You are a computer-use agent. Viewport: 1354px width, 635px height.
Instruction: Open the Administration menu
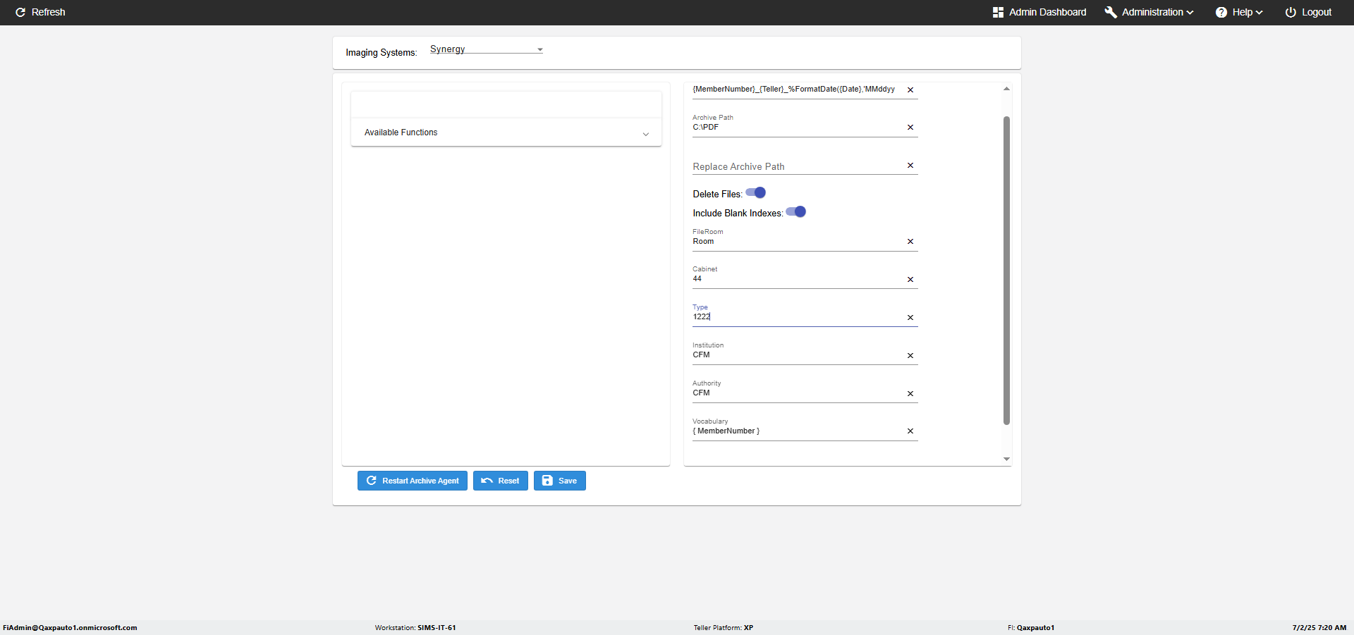[1149, 12]
